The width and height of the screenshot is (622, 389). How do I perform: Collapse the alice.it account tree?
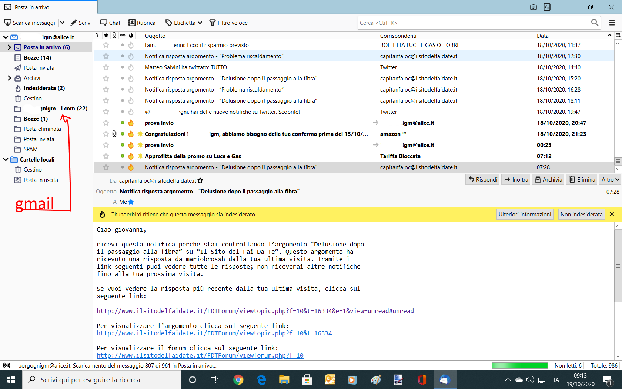click(6, 37)
